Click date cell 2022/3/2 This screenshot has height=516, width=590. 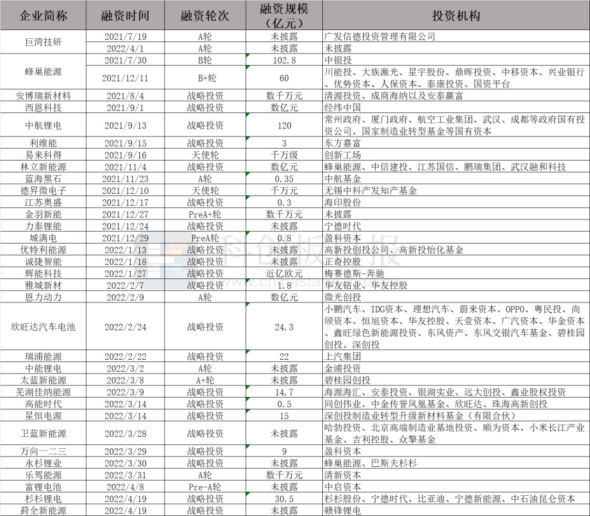[x=125, y=368]
